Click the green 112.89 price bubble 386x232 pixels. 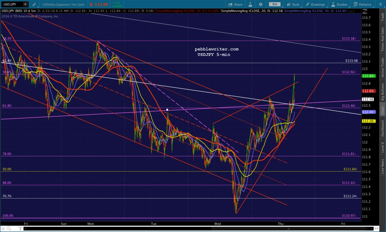(x=369, y=76)
